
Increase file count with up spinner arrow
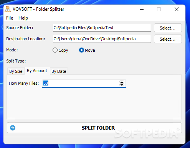pyautogui.click(x=122, y=82)
